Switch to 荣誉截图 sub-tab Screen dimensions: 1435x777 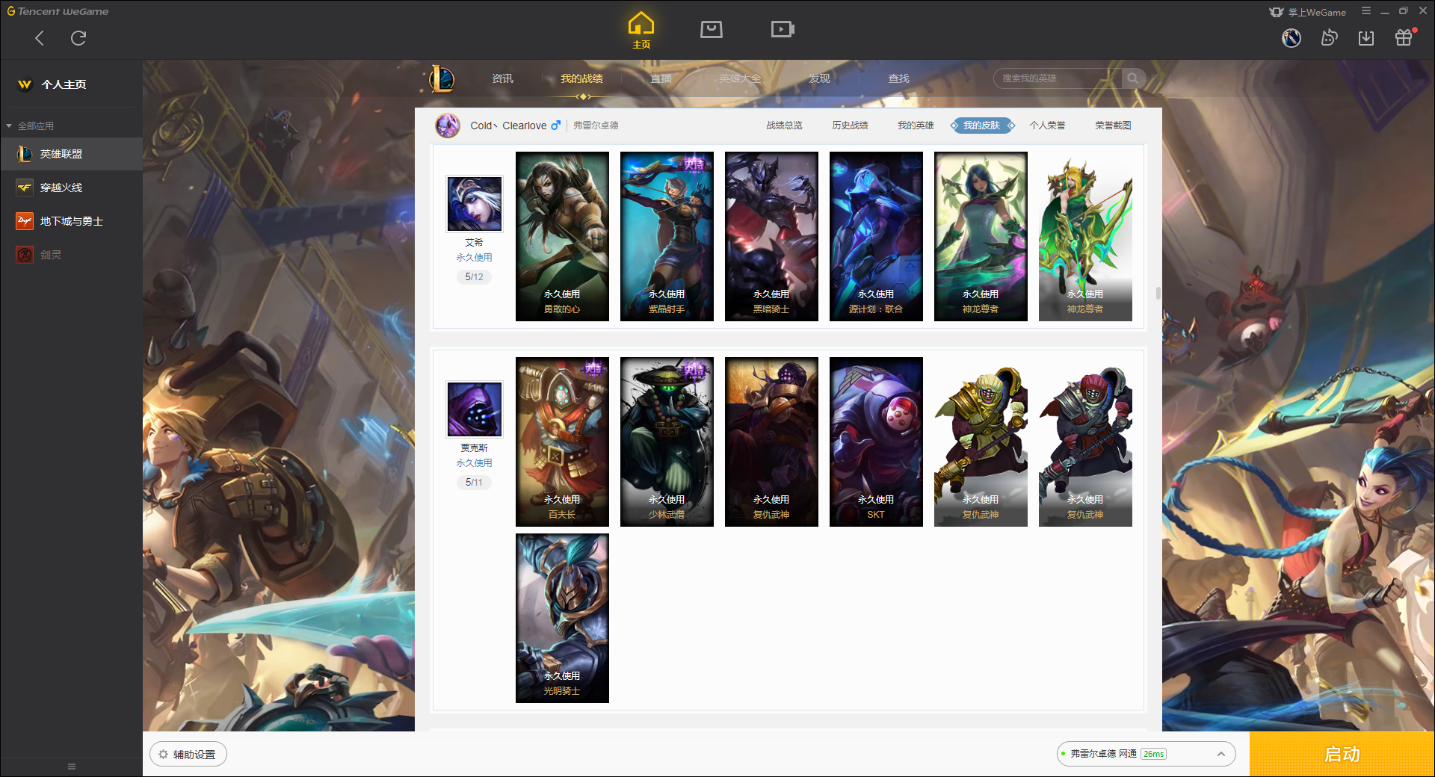[x=1113, y=126]
